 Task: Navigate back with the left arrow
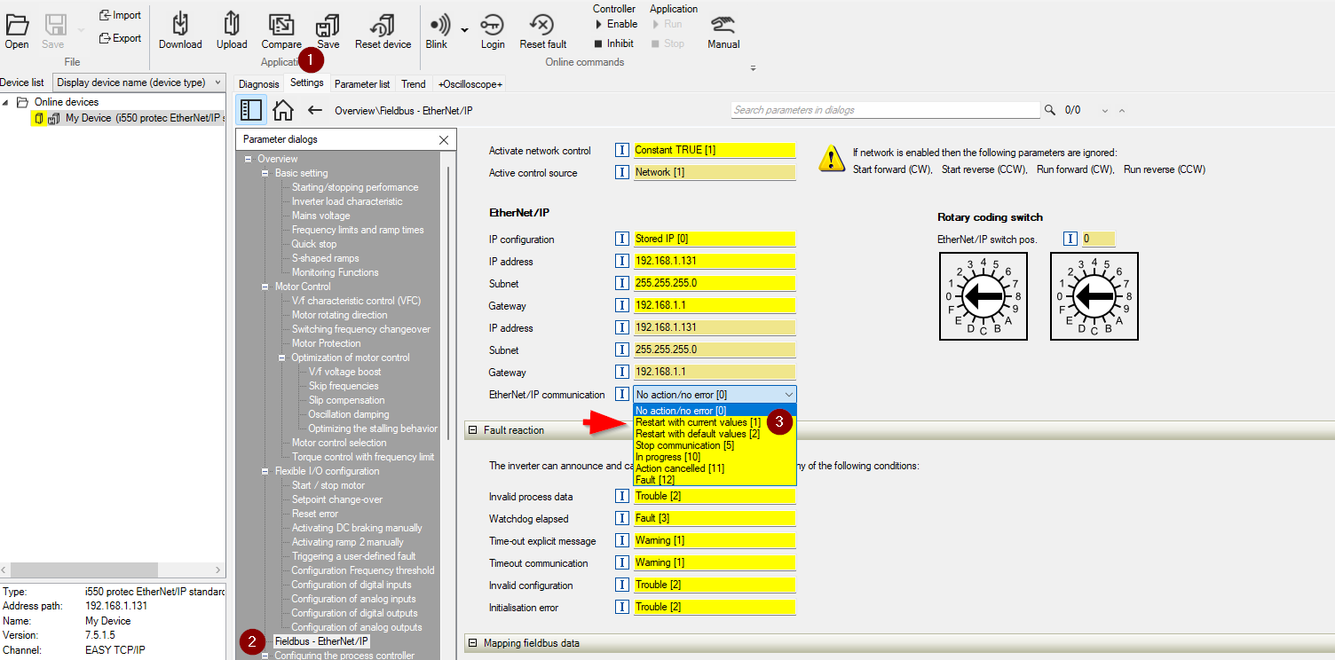[314, 110]
